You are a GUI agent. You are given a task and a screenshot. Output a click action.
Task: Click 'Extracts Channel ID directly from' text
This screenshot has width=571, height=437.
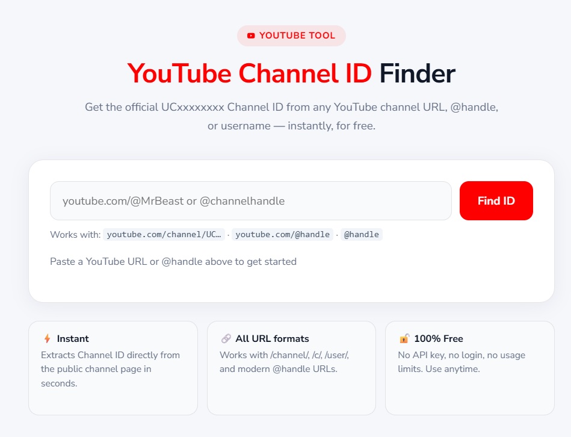click(x=110, y=355)
